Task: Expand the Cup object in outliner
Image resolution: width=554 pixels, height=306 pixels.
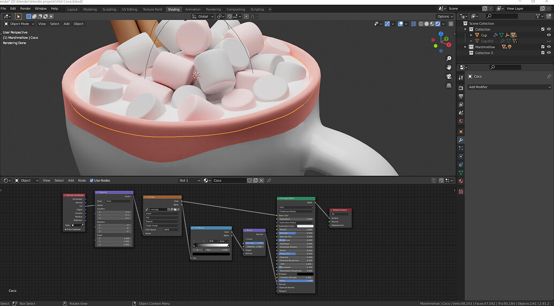Action: click(x=471, y=35)
